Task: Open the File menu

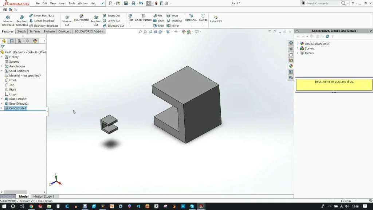Action: [x=38, y=3]
